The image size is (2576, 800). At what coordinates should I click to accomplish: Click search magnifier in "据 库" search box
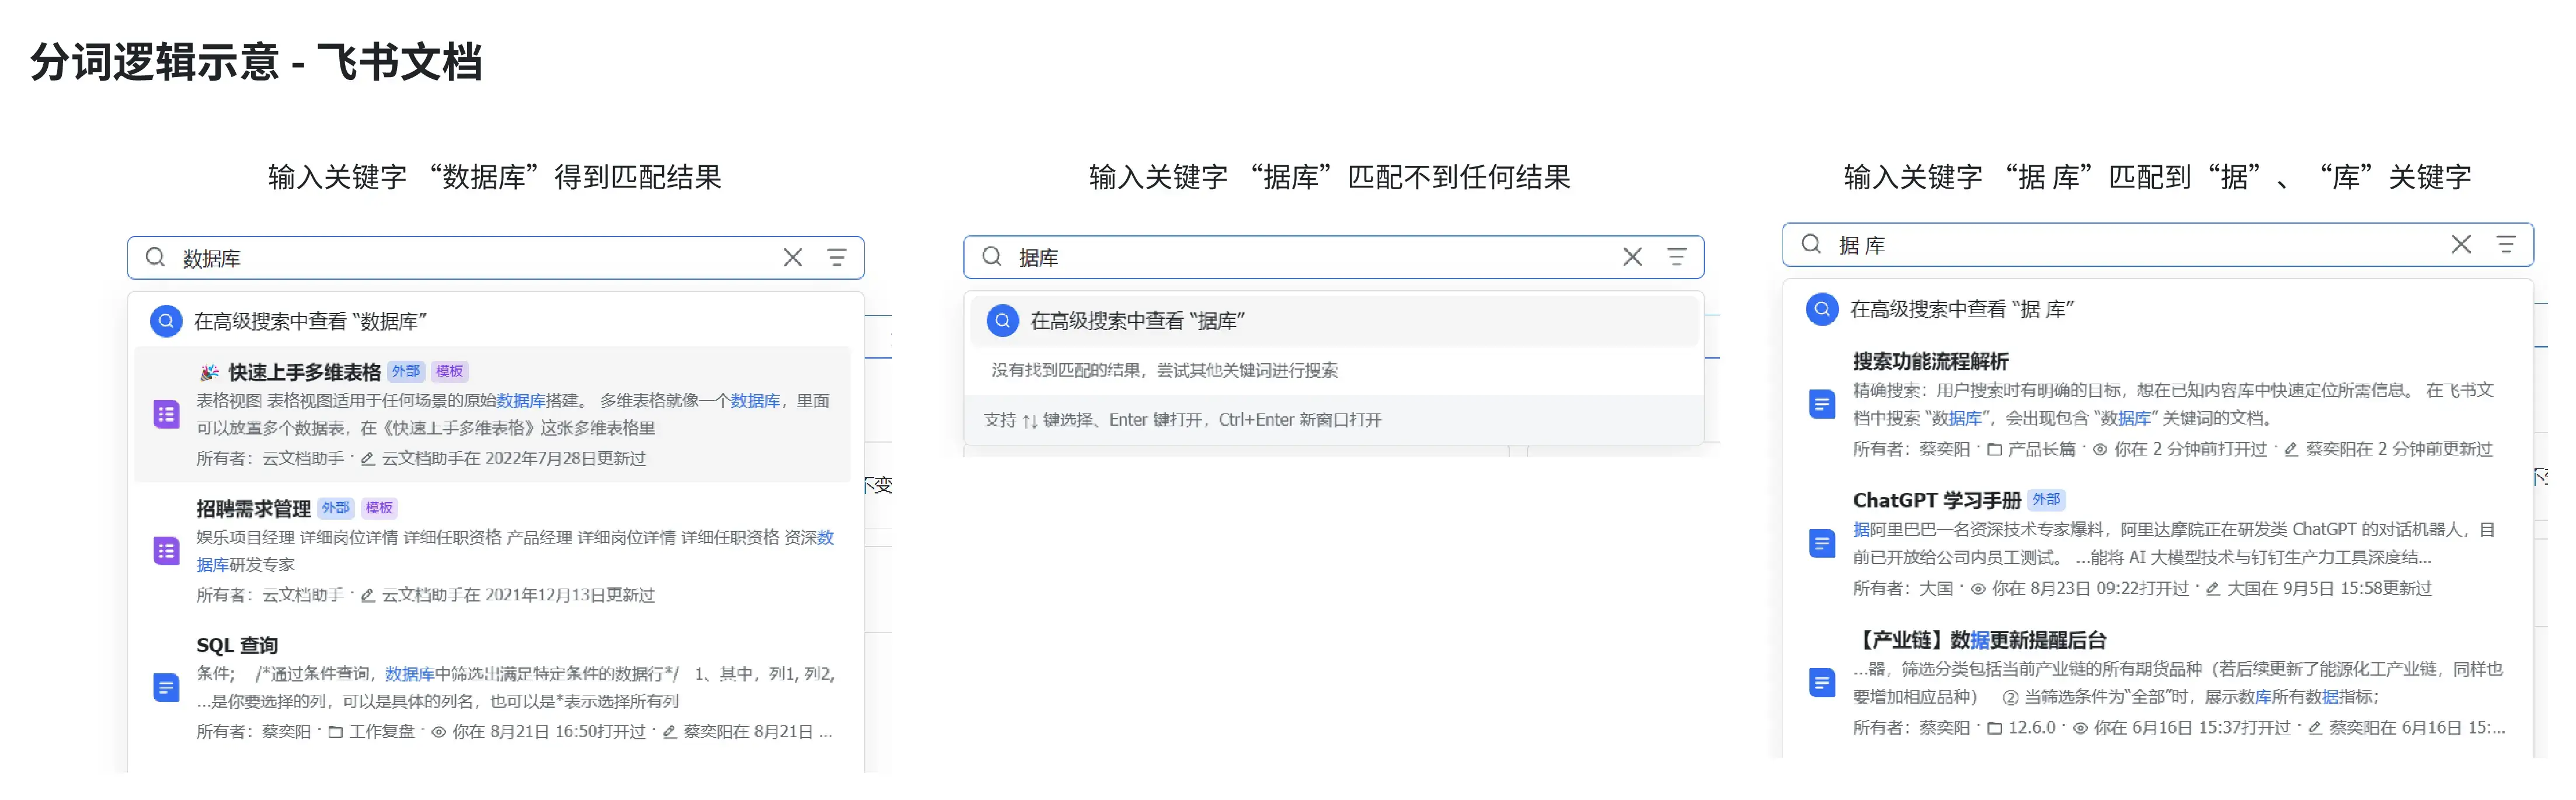tap(1811, 244)
